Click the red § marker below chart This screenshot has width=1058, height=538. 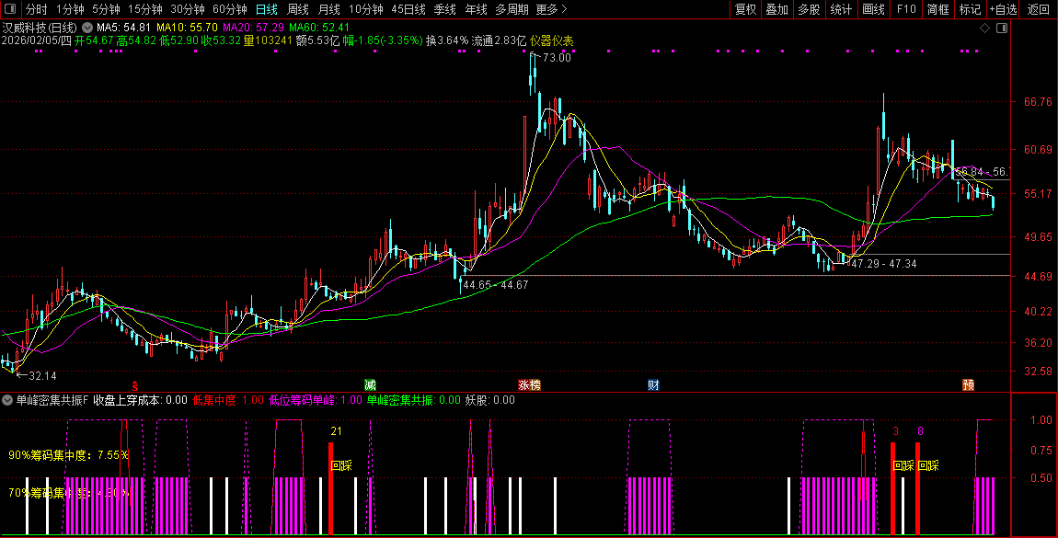coord(134,384)
